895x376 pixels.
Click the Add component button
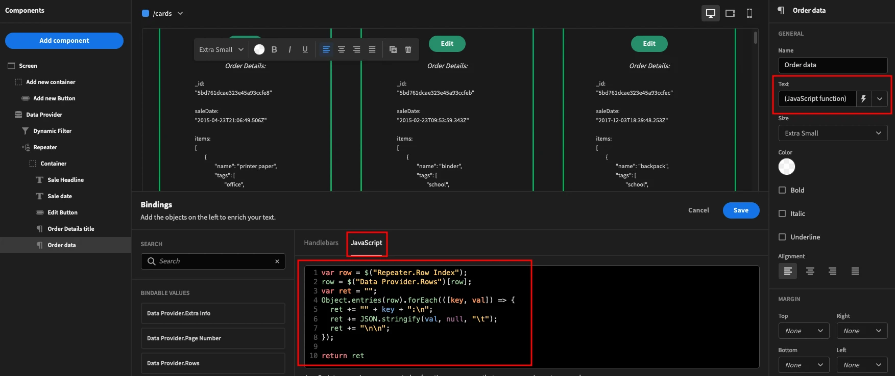[x=64, y=41]
